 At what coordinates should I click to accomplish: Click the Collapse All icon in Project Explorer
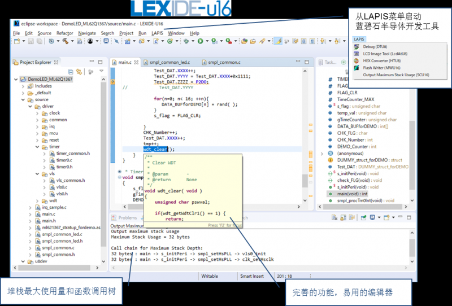coord(71,72)
